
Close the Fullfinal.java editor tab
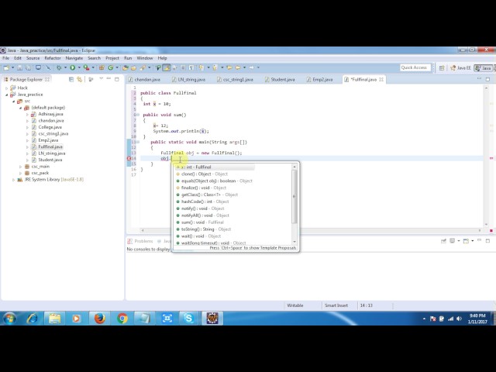point(381,79)
